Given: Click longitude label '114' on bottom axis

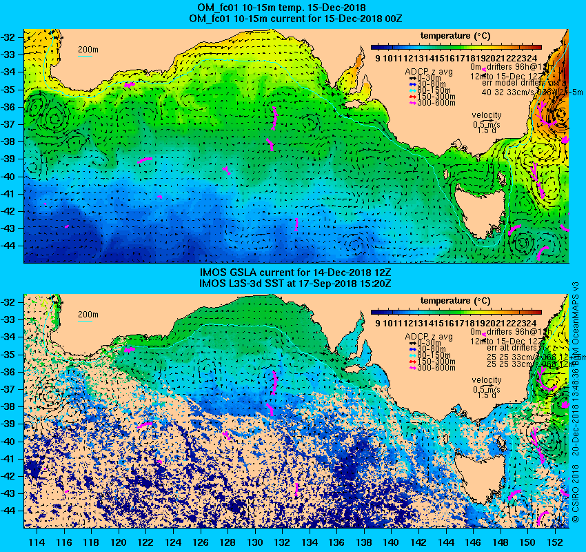Looking at the screenshot, I should click(x=37, y=542).
